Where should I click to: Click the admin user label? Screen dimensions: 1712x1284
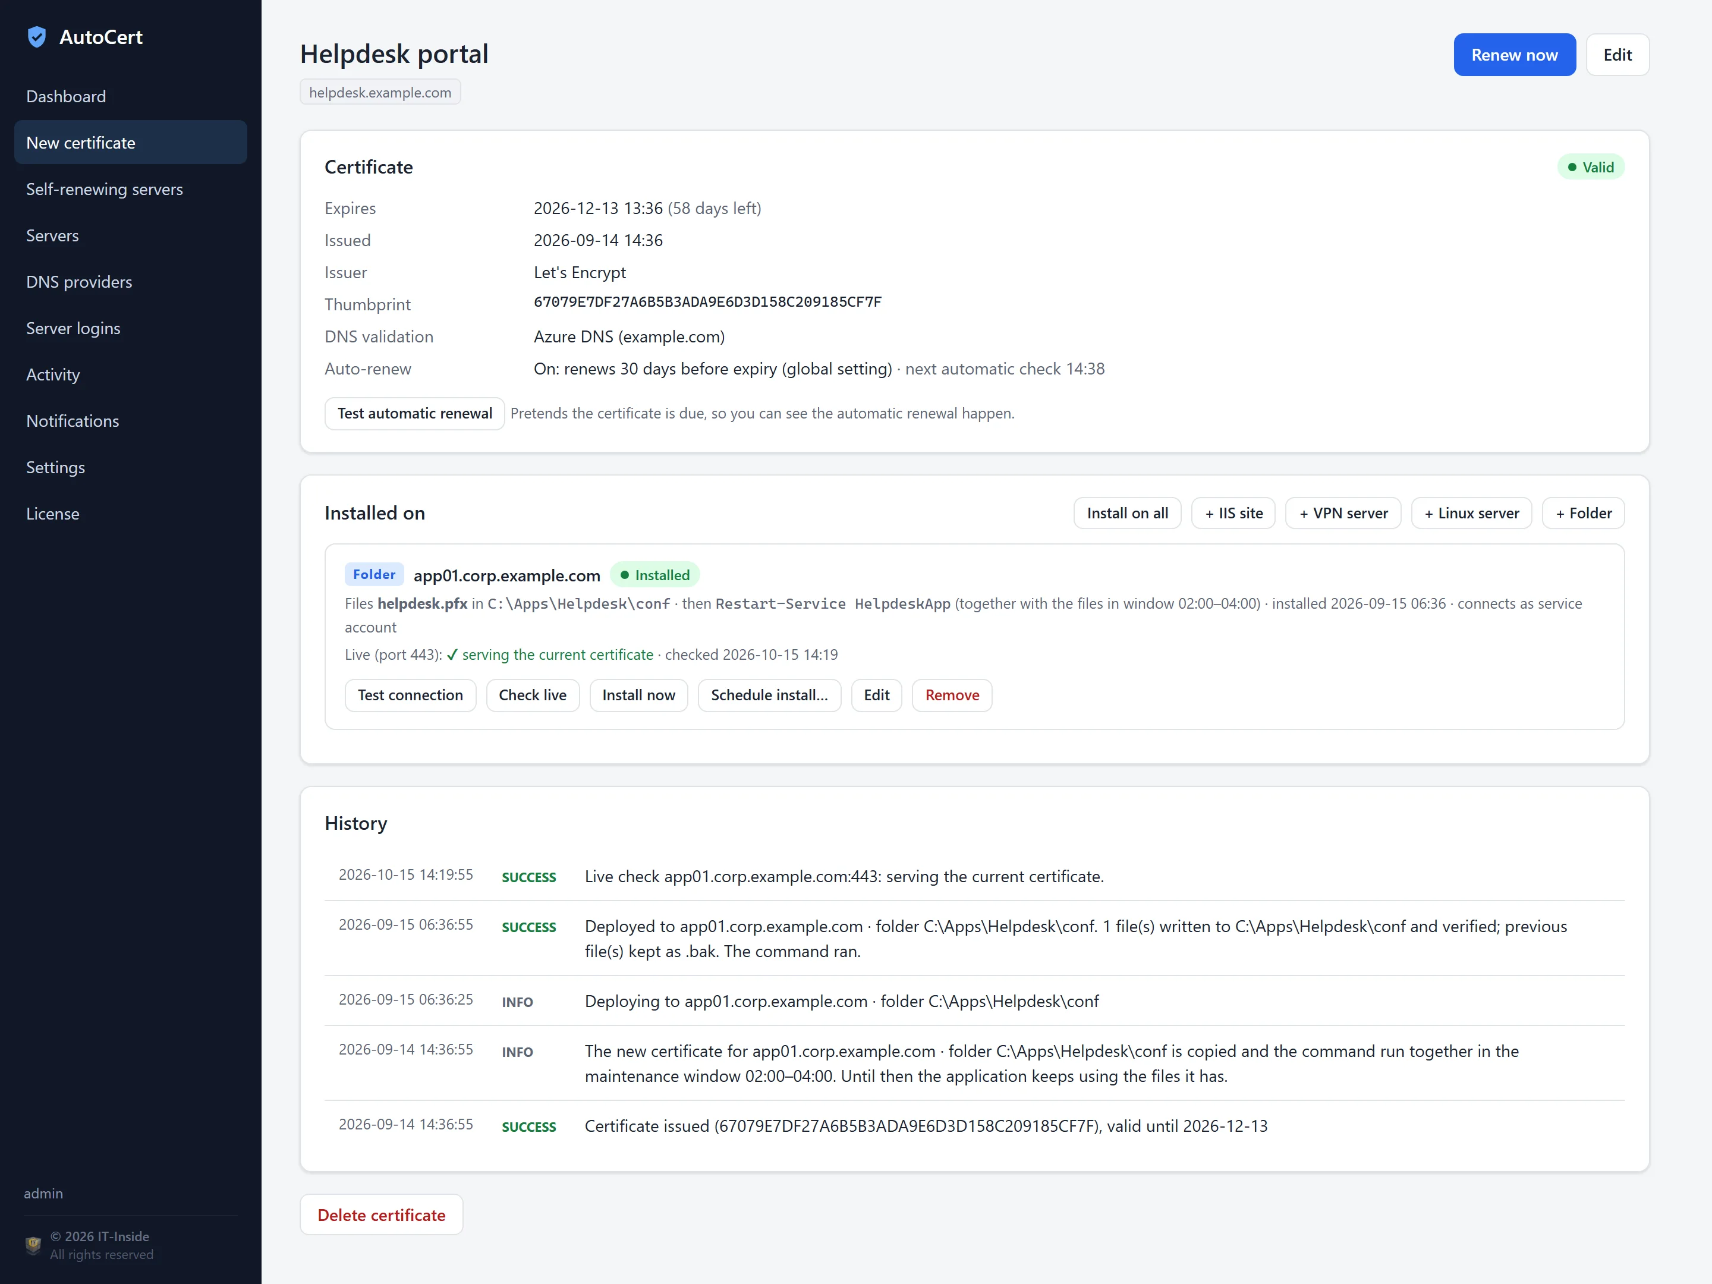43,1192
